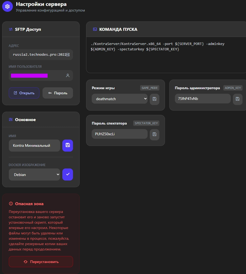Viewport: 246px width, 274px height.
Task: Click the ADMIN_KEY variable tag
Action: point(233,88)
